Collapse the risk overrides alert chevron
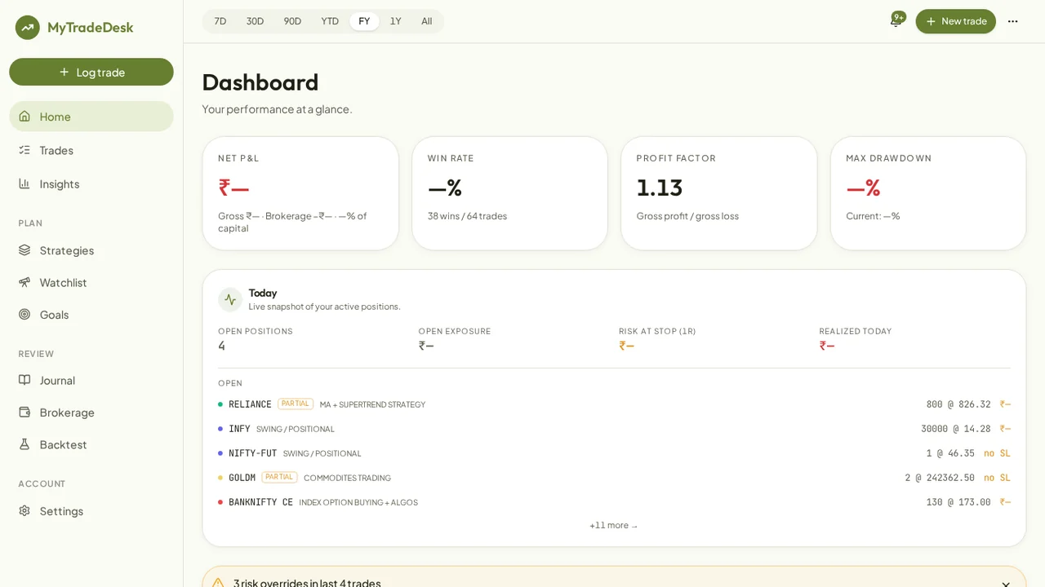This screenshot has height=587, width=1045. (x=1006, y=584)
